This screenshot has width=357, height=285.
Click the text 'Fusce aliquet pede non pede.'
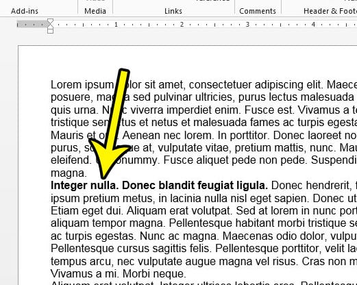click(x=235, y=160)
